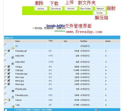Check the box next to Freeaday.png

coord(6,94)
